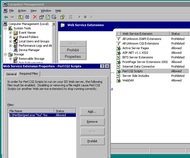
Task: Click the Add... button in the dialog
Action: (92, 111)
